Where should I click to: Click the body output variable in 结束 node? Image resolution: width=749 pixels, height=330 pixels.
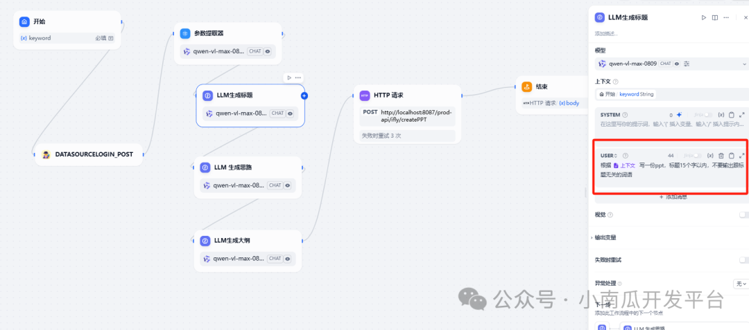click(569, 103)
